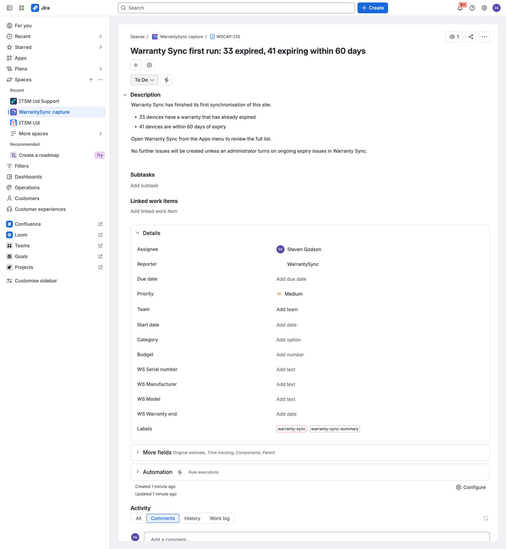This screenshot has height=549, width=506.
Task: Click the target icon button next to plus
Action: pos(149,65)
